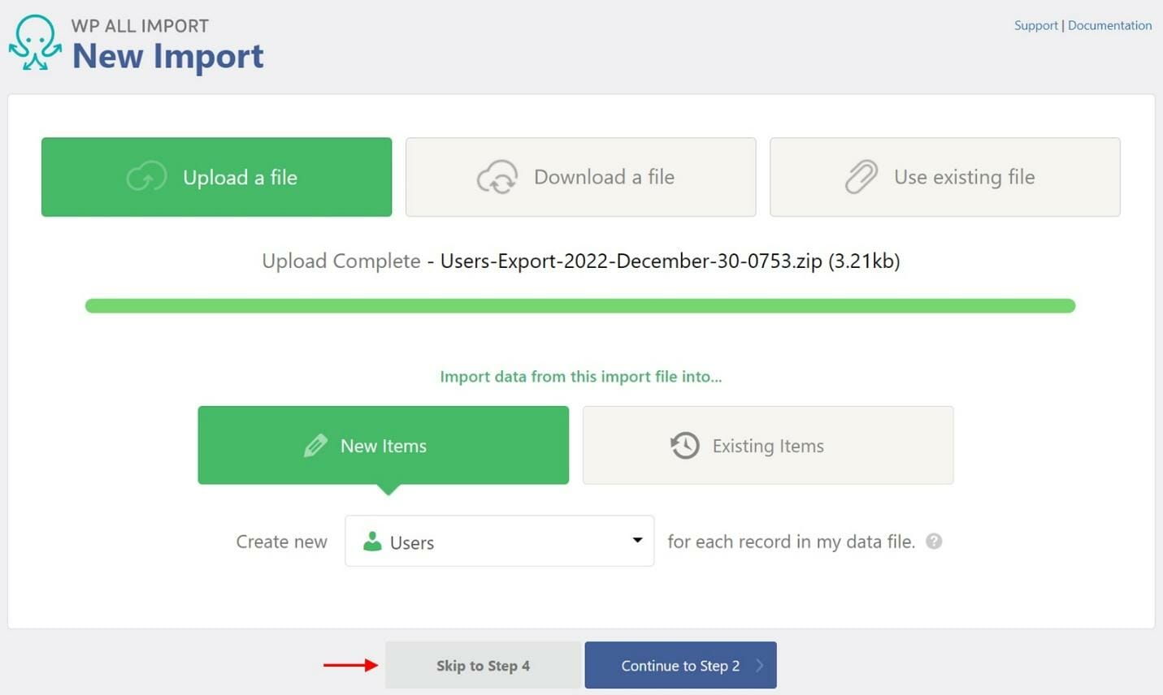Image resolution: width=1163 pixels, height=695 pixels.
Task: Open the help question mark tooltip
Action: [934, 541]
